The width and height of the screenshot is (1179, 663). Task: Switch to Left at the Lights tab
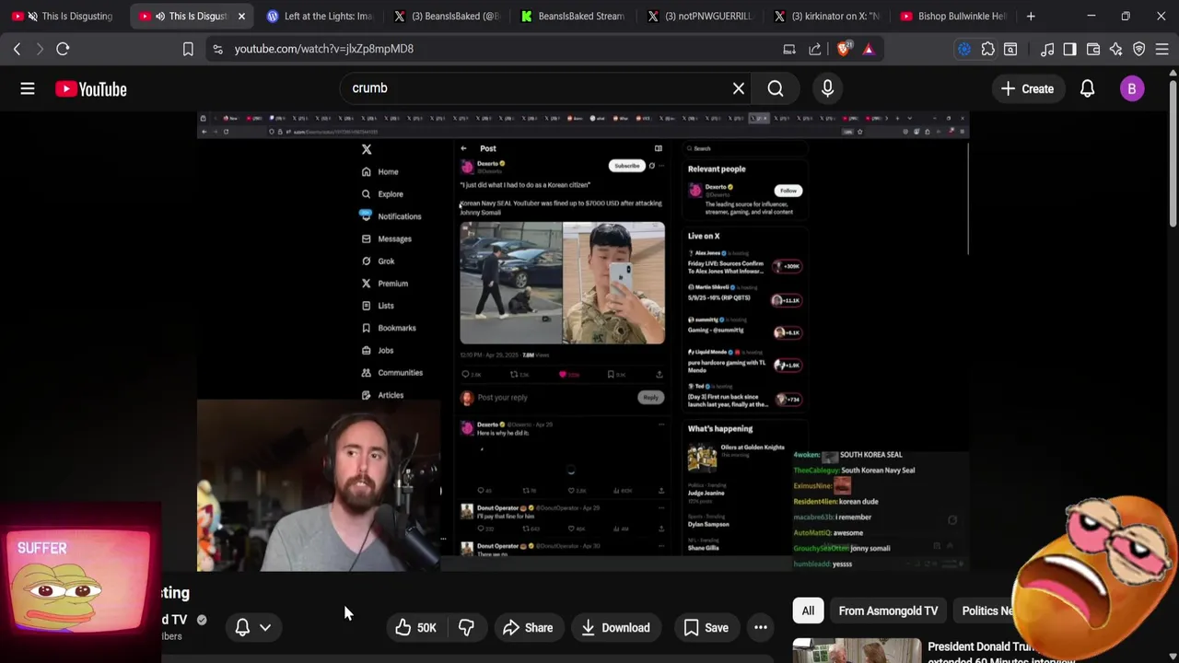point(319,16)
